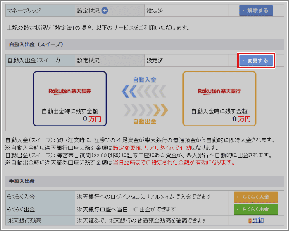Click the Rakuten 楽天証券 logo
This screenshot has width=289, height=231.
click(70, 91)
